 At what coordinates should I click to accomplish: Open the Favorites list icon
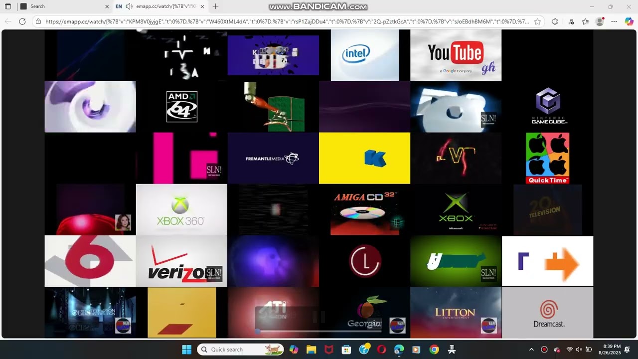585,21
